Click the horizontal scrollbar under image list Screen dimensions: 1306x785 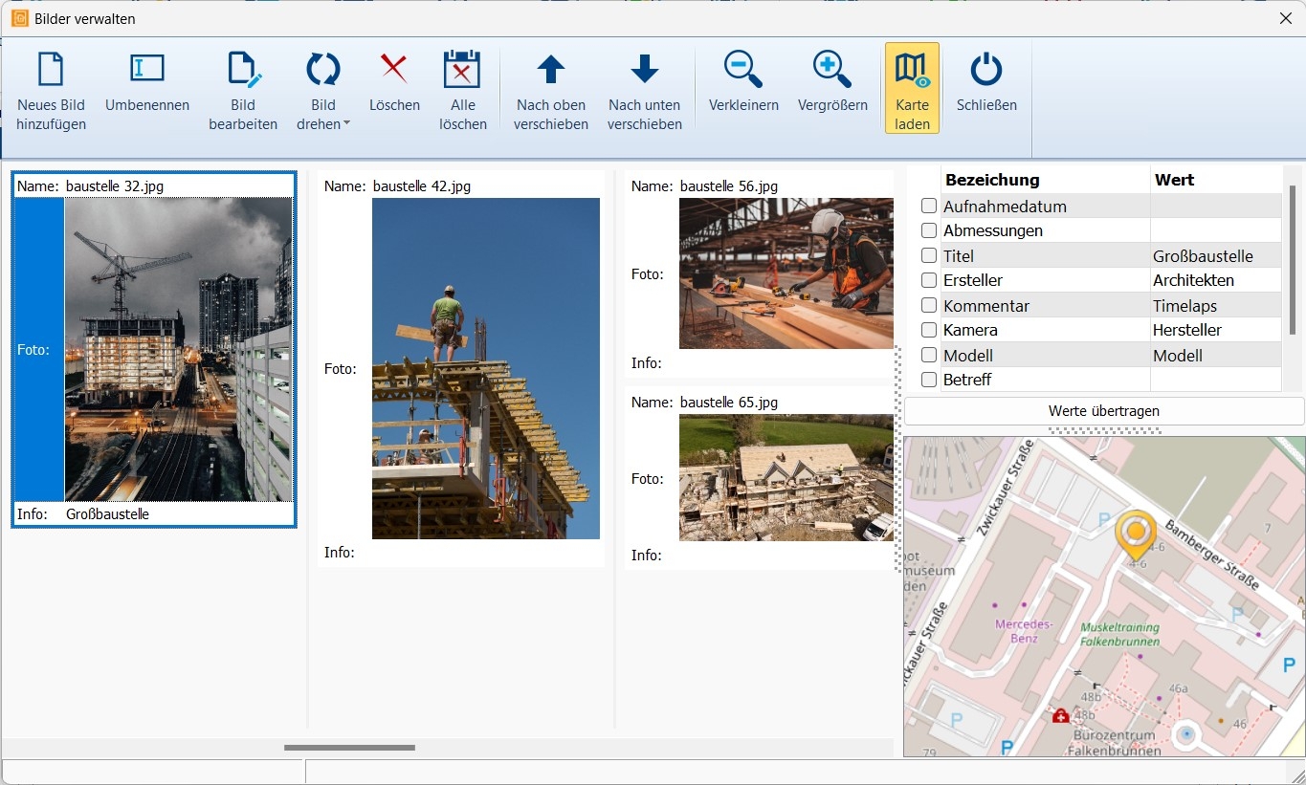click(349, 748)
